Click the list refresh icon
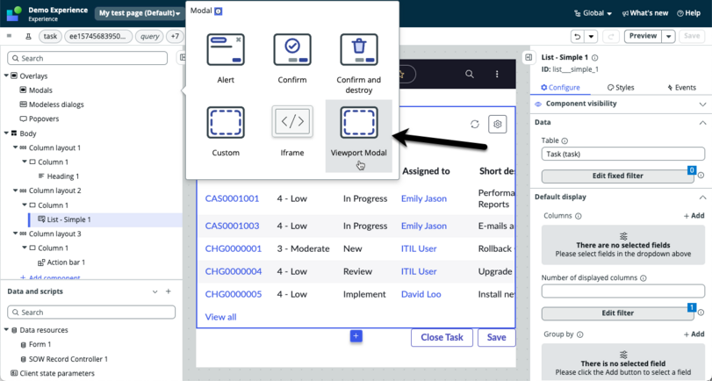 (475, 124)
